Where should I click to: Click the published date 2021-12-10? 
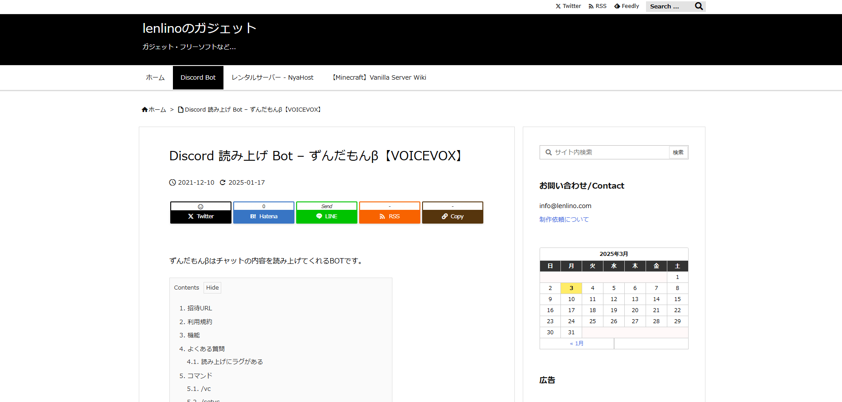tap(196, 182)
